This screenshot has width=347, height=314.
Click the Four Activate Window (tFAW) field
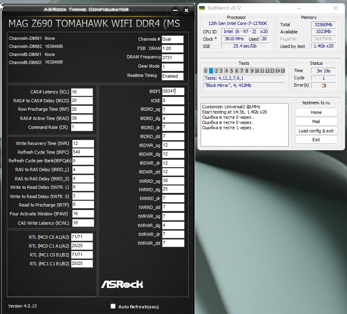(x=83, y=214)
